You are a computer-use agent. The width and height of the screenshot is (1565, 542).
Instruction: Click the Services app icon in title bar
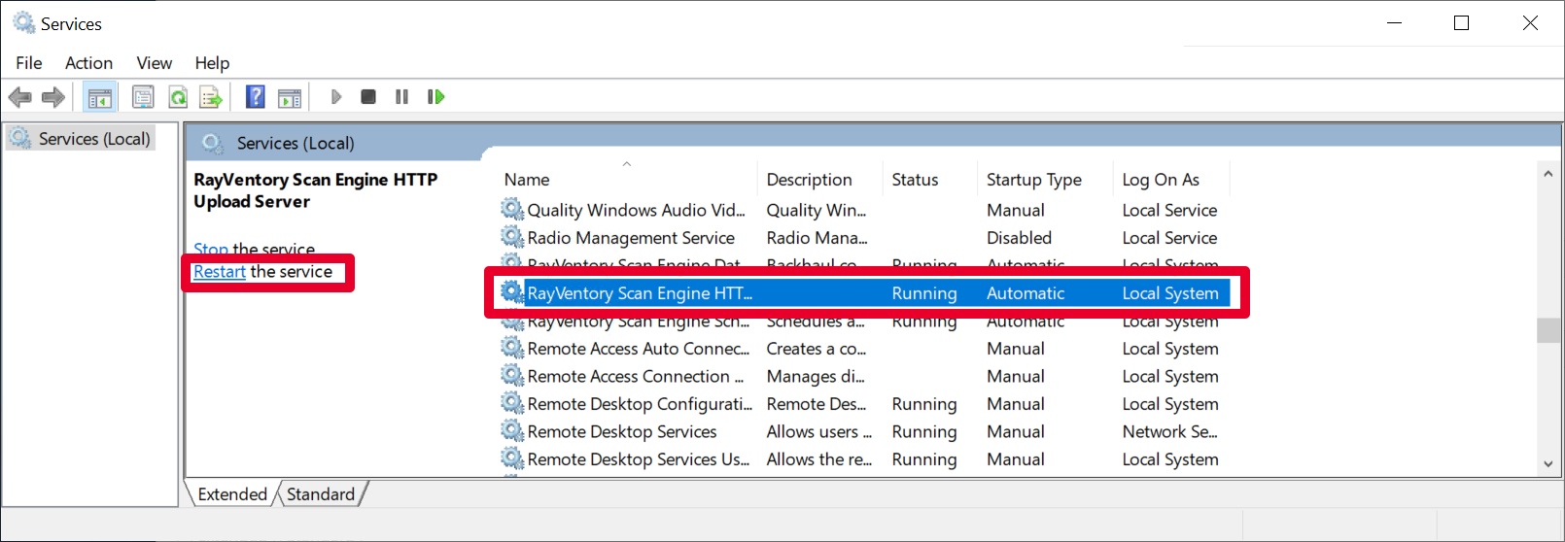24,22
